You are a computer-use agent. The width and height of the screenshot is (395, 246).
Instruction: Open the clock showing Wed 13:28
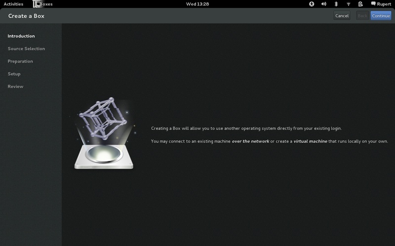coord(197,4)
